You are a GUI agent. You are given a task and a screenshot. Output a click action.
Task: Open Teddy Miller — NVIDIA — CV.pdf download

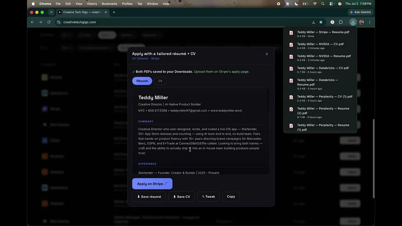click(320, 46)
